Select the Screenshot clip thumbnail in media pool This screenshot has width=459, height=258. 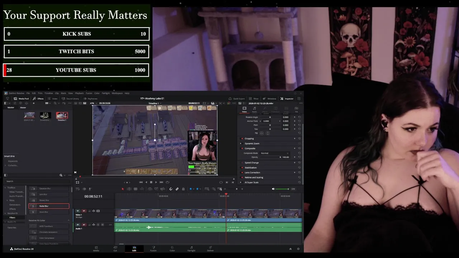(45, 115)
